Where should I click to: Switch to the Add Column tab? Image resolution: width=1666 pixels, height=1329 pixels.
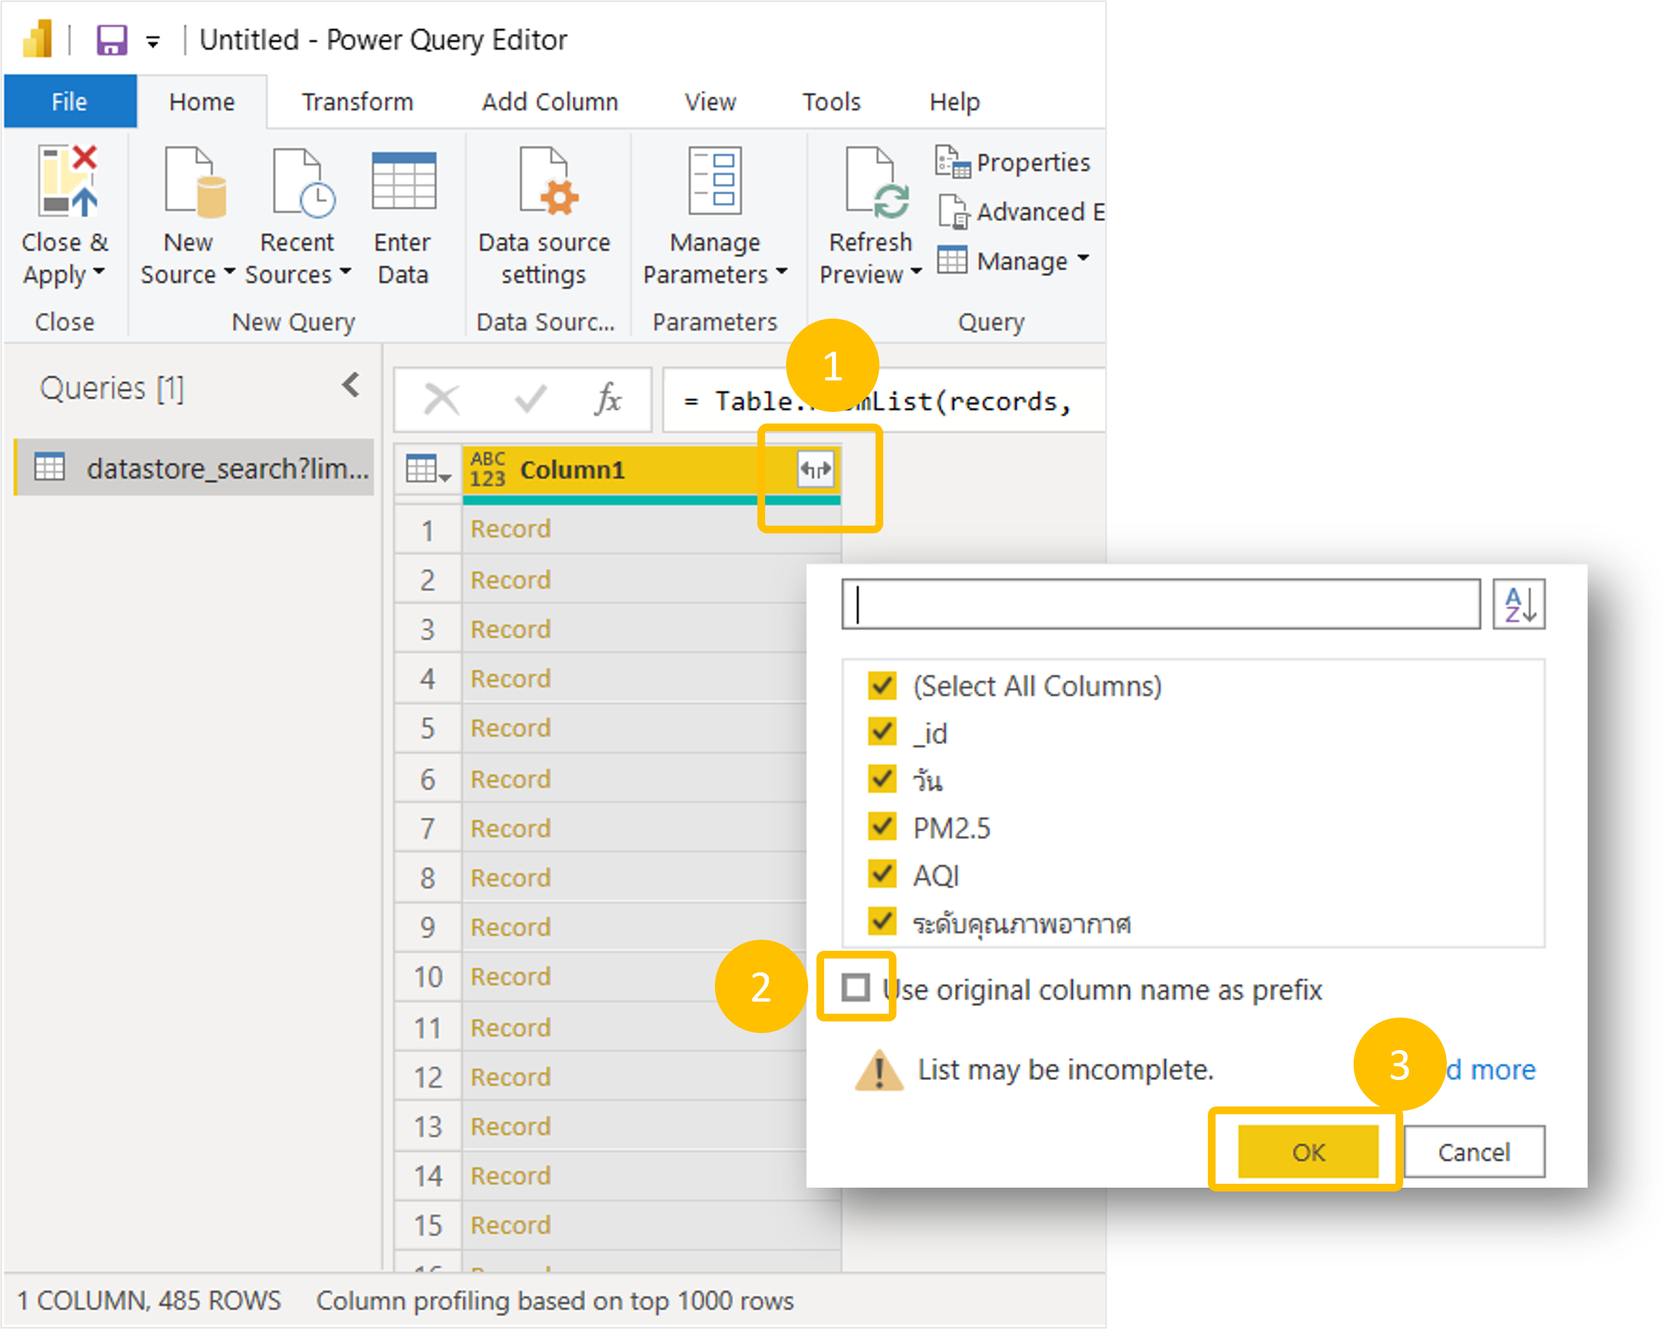tap(550, 101)
